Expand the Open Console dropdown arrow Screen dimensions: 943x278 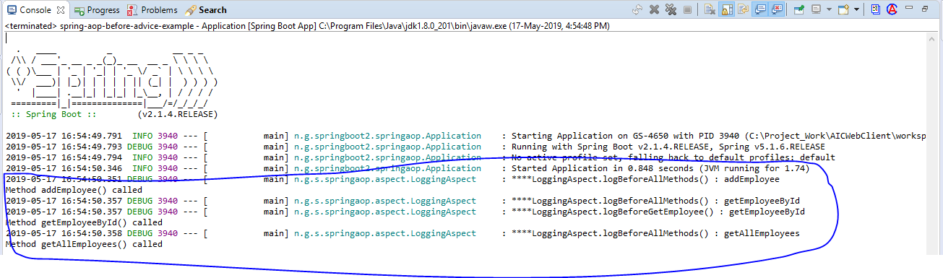[x=856, y=9]
